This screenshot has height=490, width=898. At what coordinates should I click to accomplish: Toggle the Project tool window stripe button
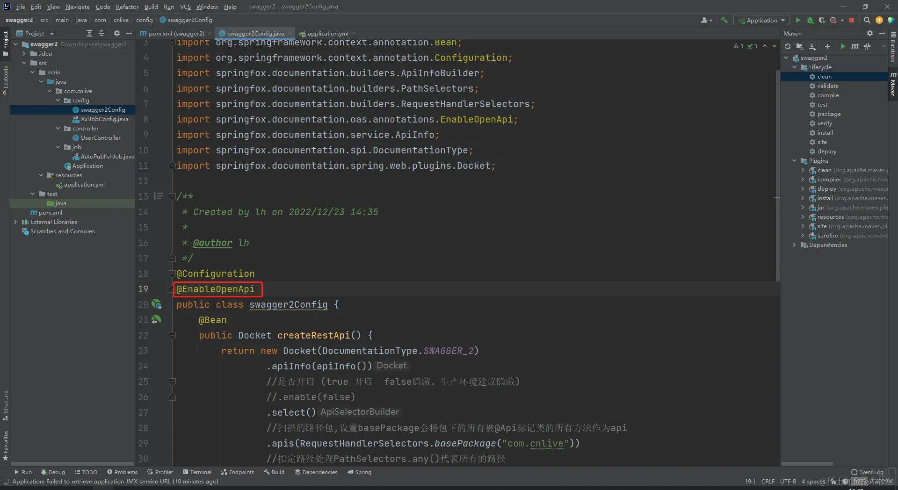tap(6, 43)
